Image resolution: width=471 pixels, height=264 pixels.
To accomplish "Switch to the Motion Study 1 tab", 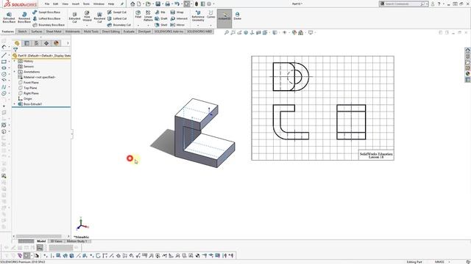I will (x=77, y=241).
